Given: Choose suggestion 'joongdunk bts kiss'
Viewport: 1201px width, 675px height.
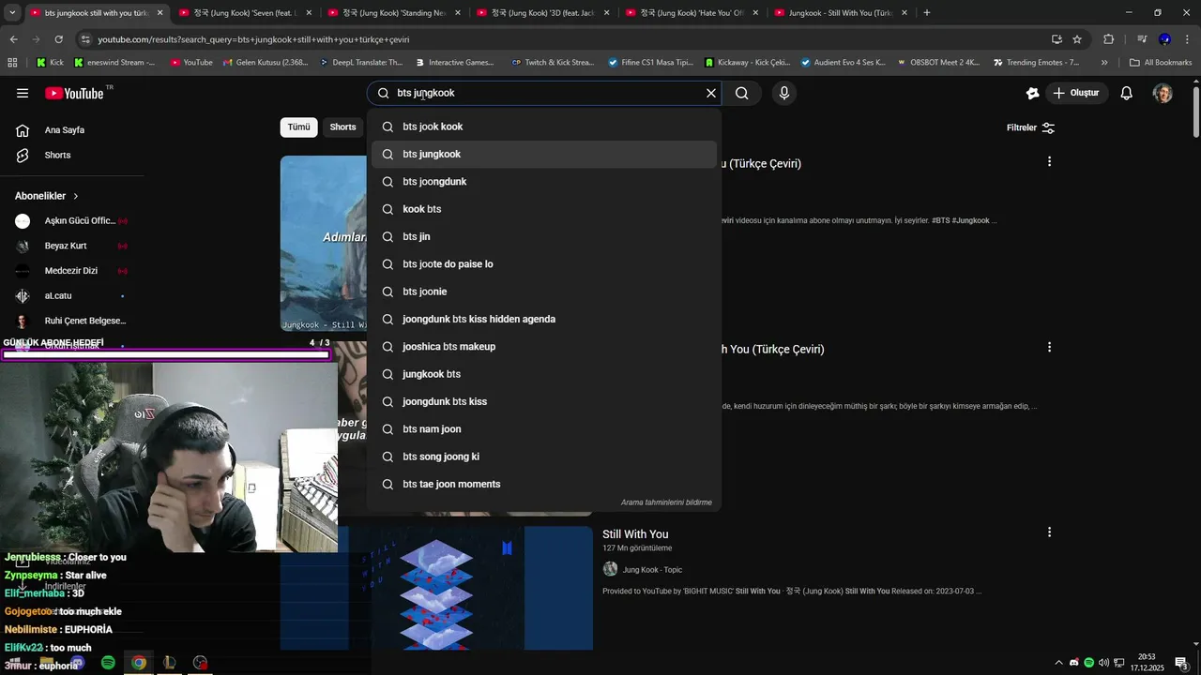Looking at the screenshot, I should pyautogui.click(x=544, y=401).
